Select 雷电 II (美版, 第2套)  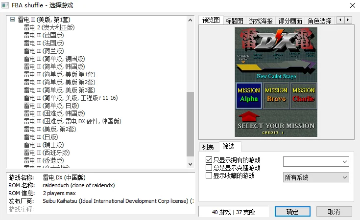[x=50, y=129]
